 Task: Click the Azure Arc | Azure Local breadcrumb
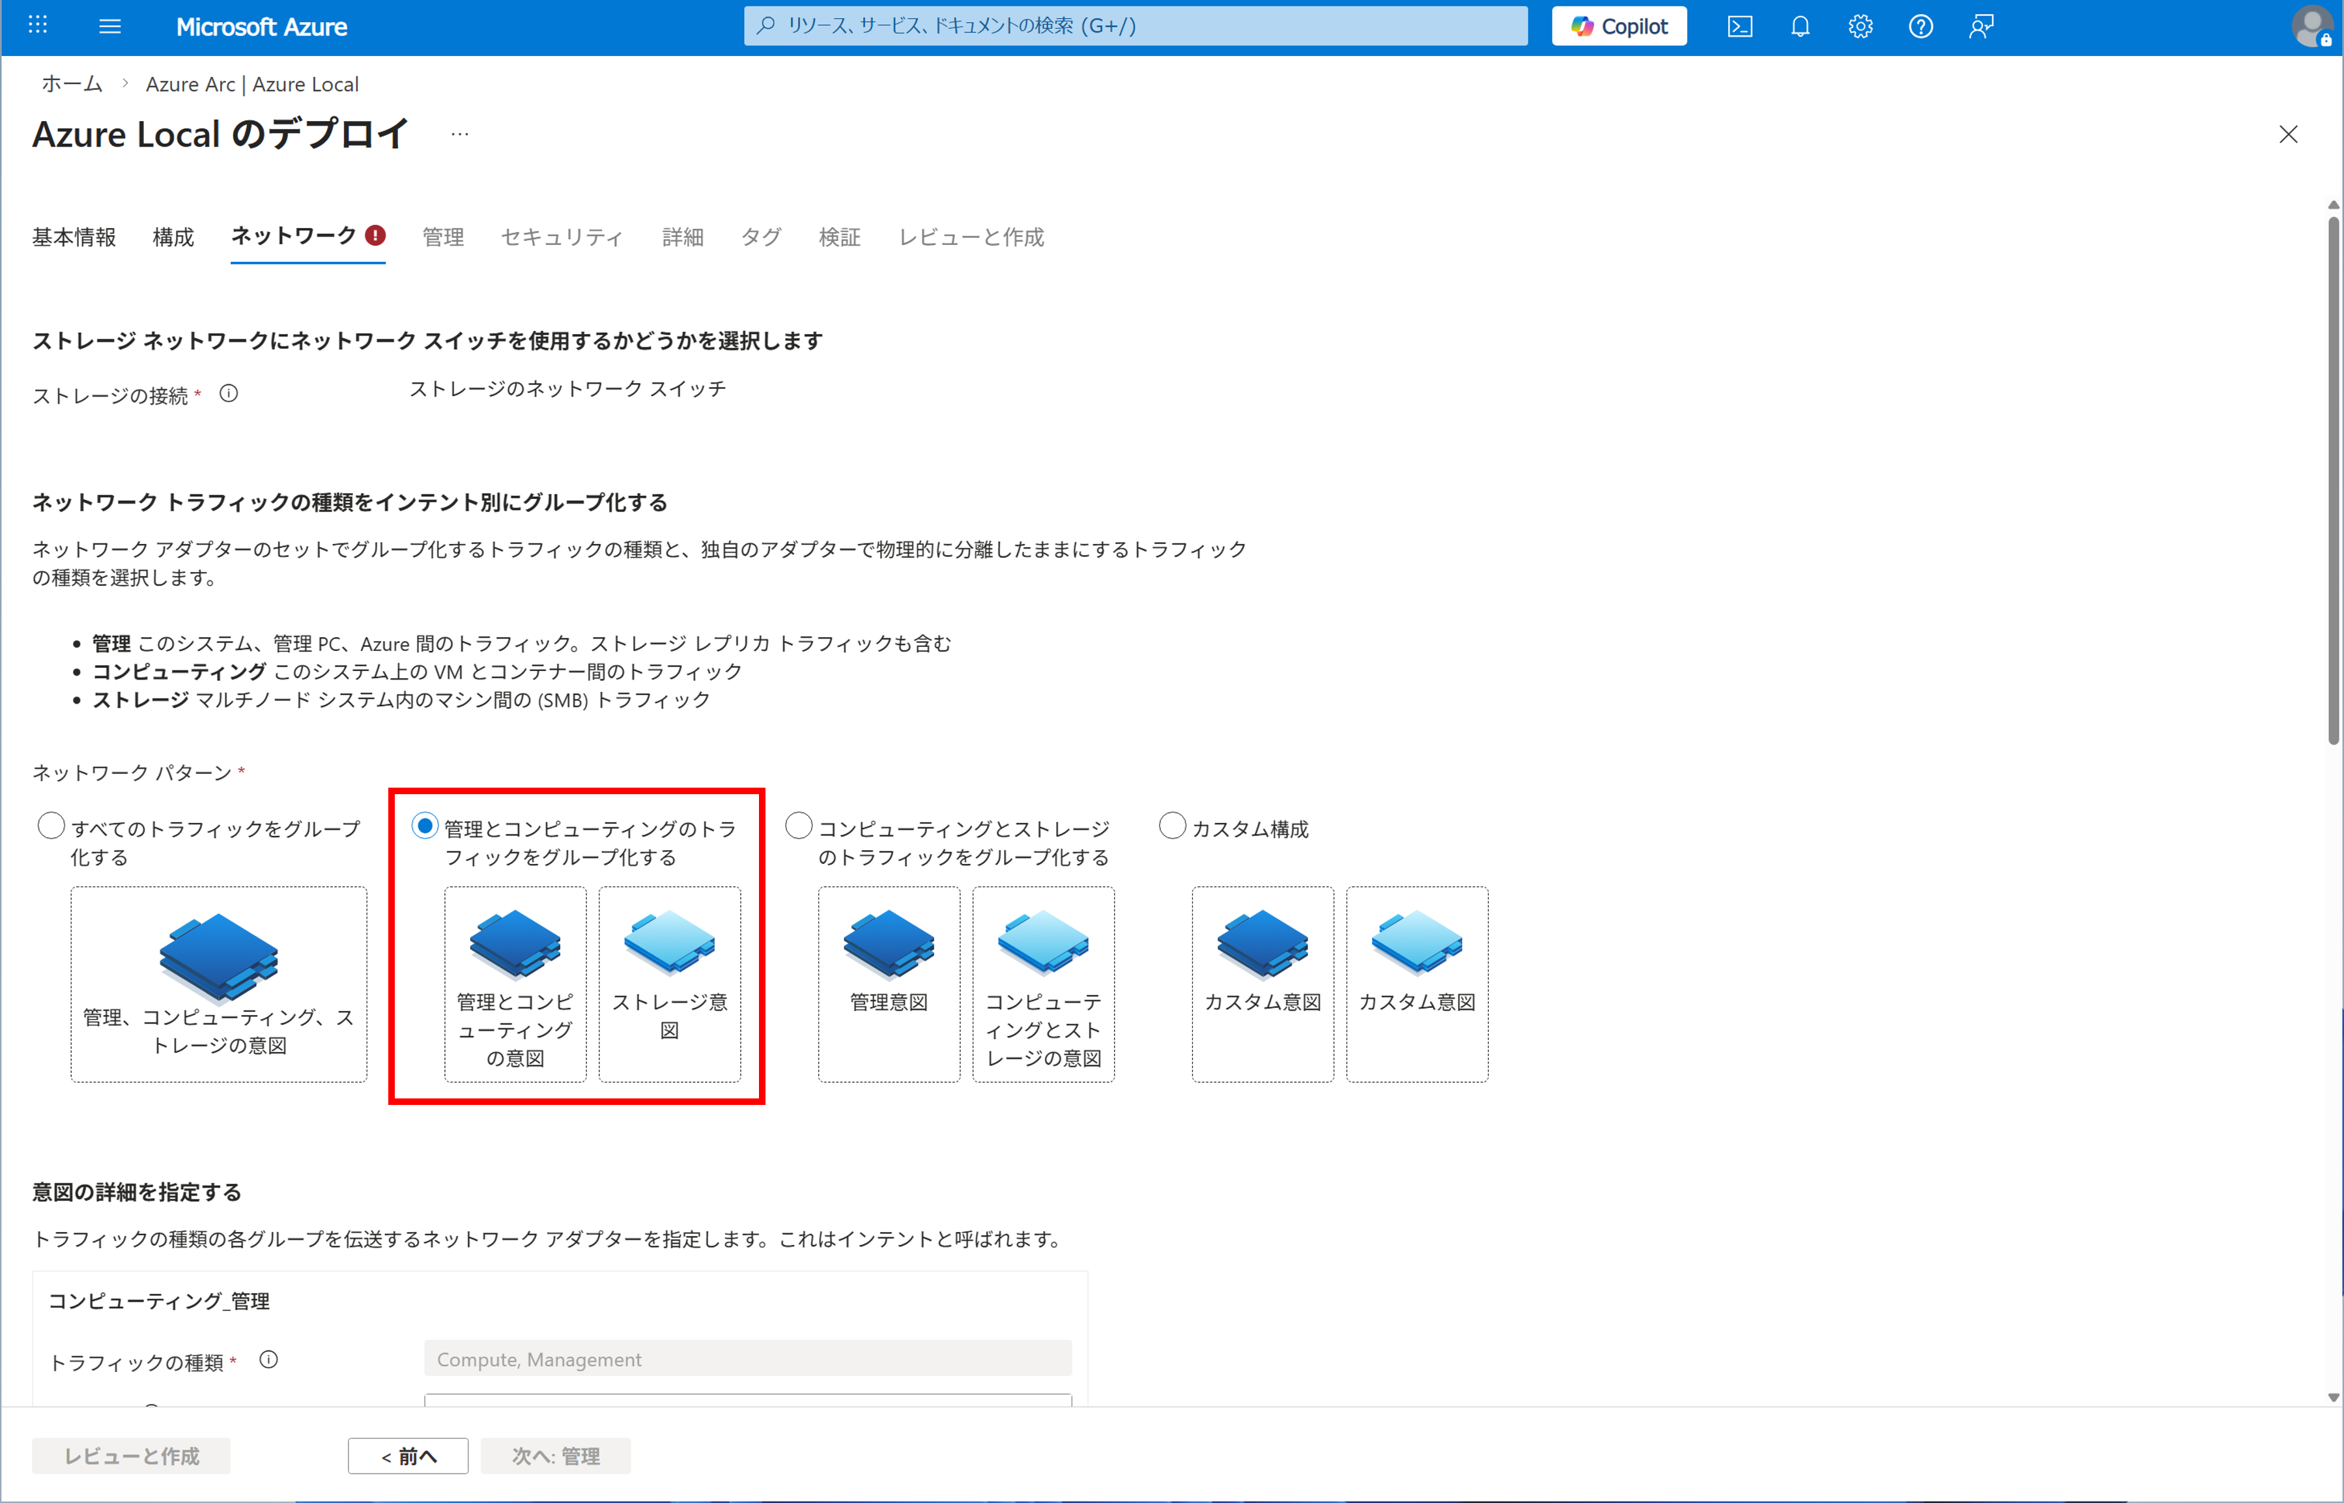(x=251, y=84)
